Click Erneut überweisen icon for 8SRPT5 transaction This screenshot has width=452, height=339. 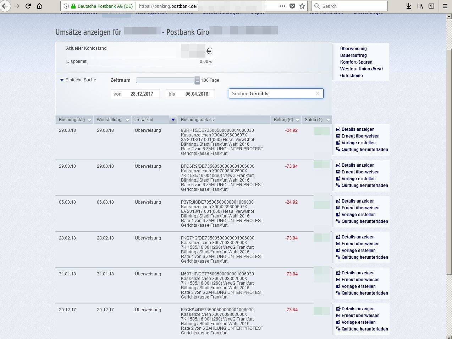pyautogui.click(x=338, y=136)
